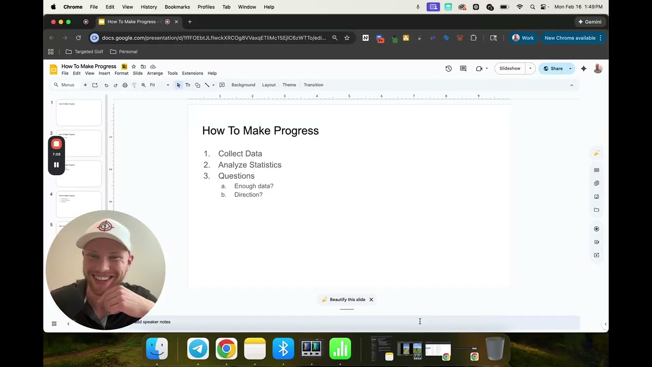Select slide 1 thumbnail in filmstrip

[x=79, y=113]
